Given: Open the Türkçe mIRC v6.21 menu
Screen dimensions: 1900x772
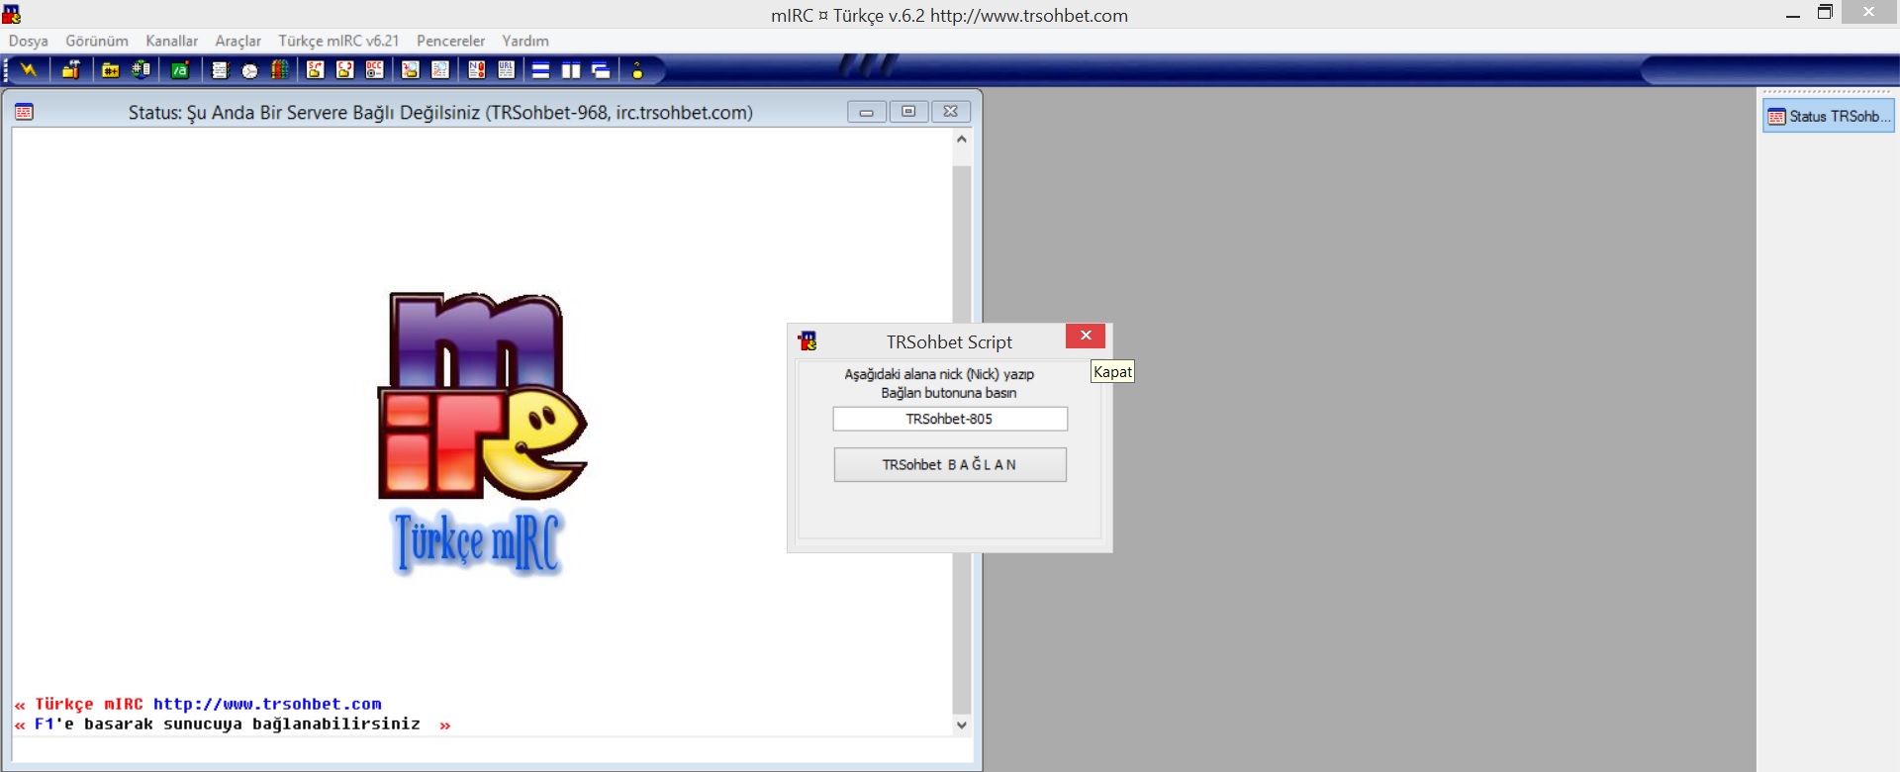Looking at the screenshot, I should pyautogui.click(x=338, y=41).
